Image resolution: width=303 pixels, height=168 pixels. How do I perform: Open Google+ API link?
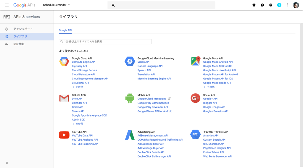pos(210,99)
